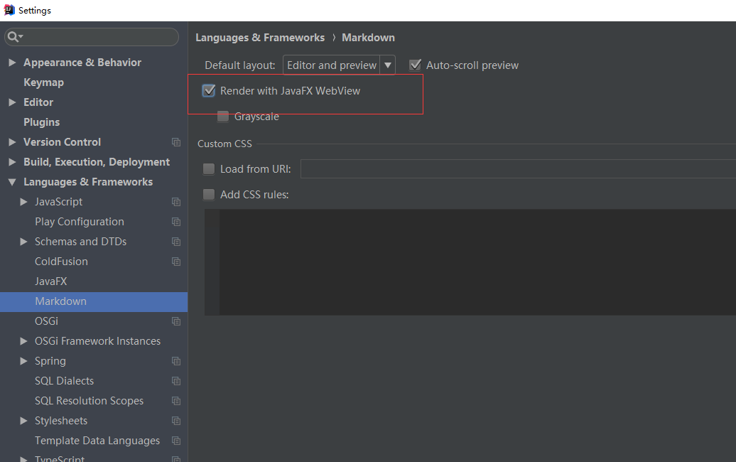The width and height of the screenshot is (736, 462).
Task: Click project-level icon beside OSGi
Action: pos(176,321)
